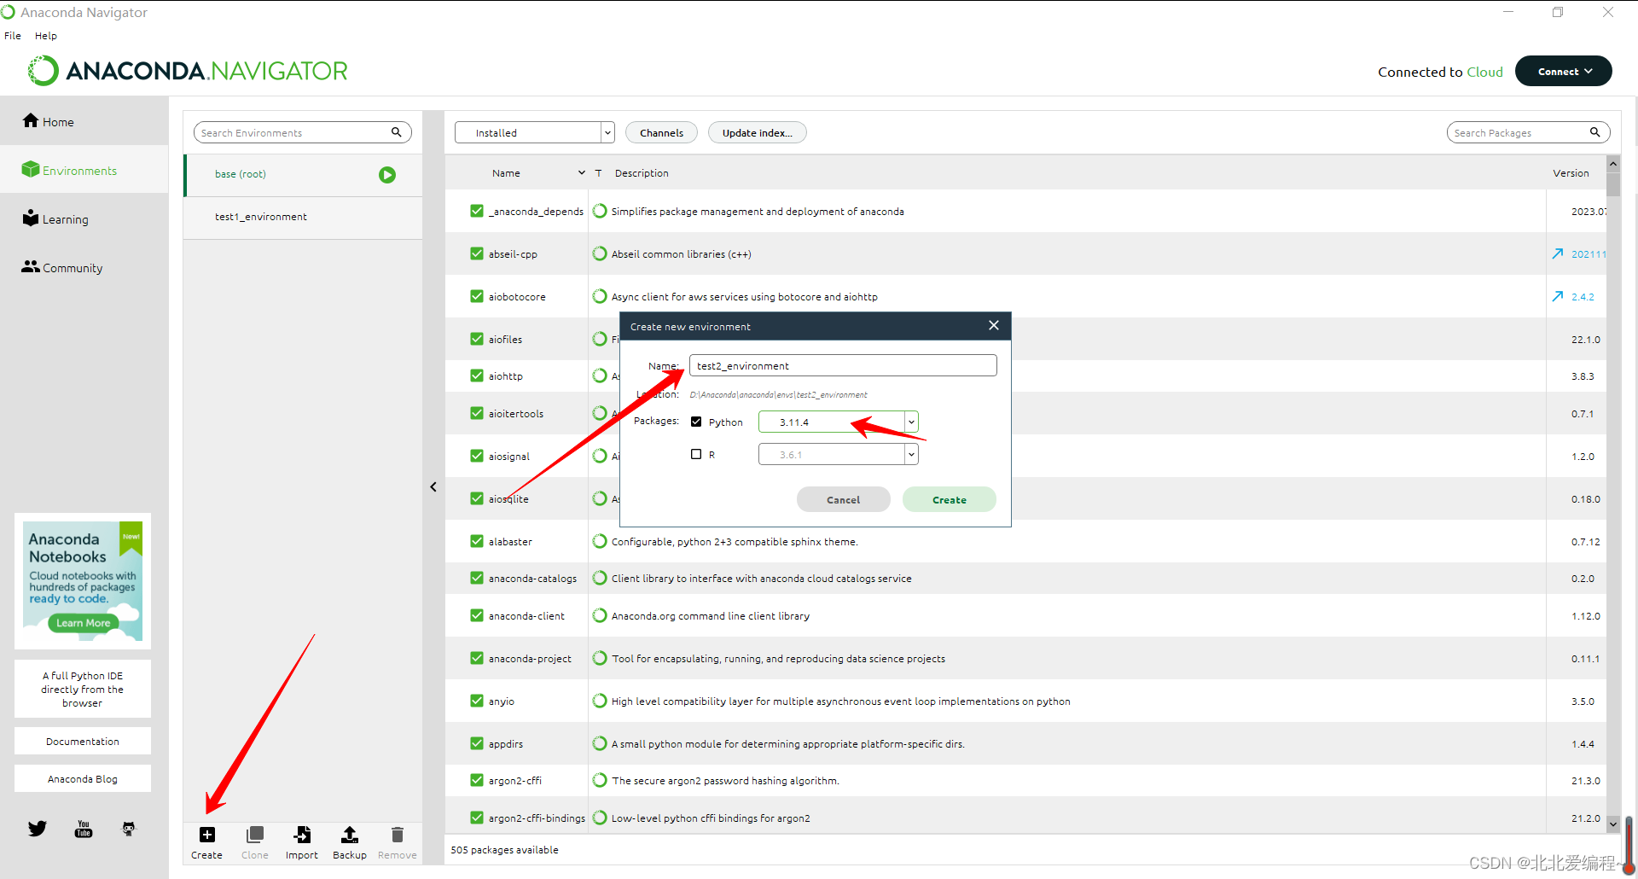Open the Twitter icon link
This screenshot has width=1638, height=879.
38,829
